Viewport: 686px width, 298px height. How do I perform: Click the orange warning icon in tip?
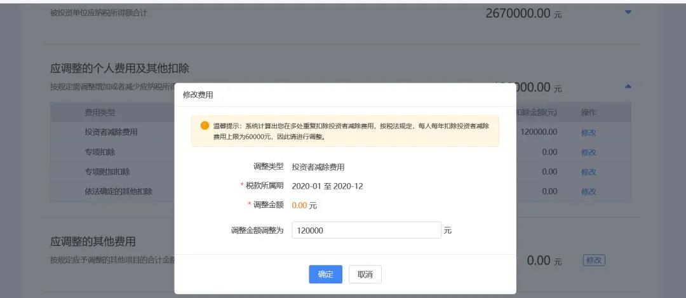coord(205,126)
